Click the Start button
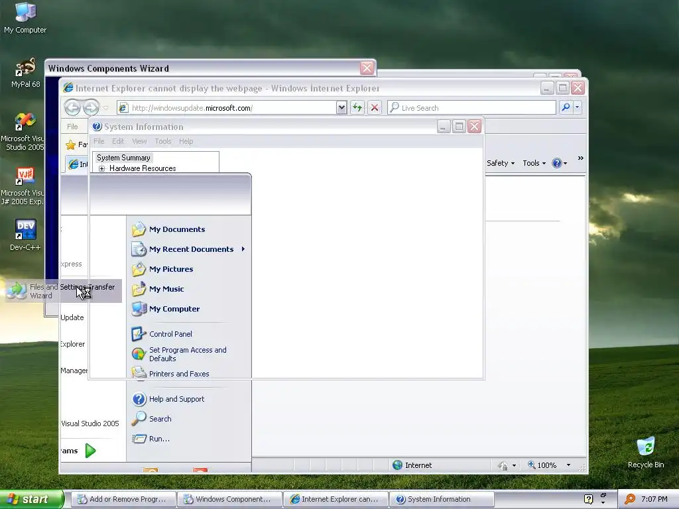Screen dimensions: 679x509 pos(32,499)
